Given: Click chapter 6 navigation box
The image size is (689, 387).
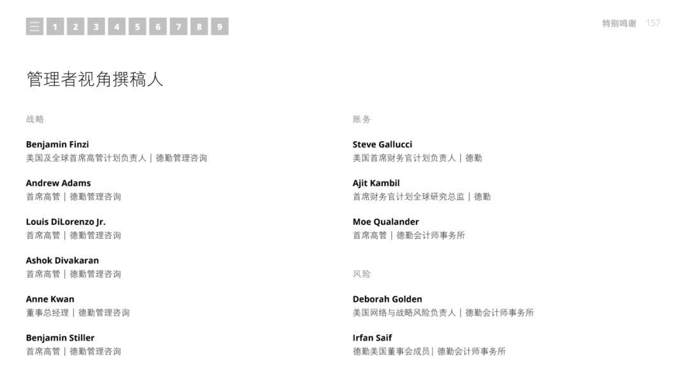Looking at the screenshot, I should tap(158, 26).
